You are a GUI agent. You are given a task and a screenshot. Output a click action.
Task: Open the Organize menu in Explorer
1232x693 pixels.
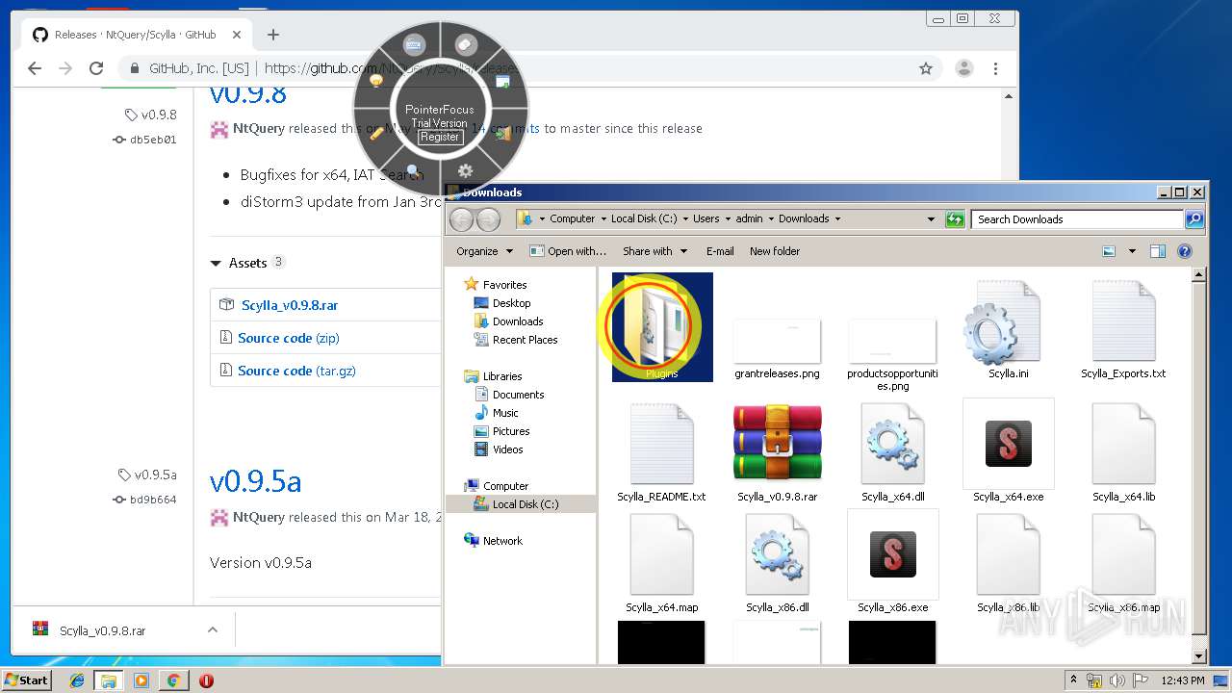[x=484, y=251]
